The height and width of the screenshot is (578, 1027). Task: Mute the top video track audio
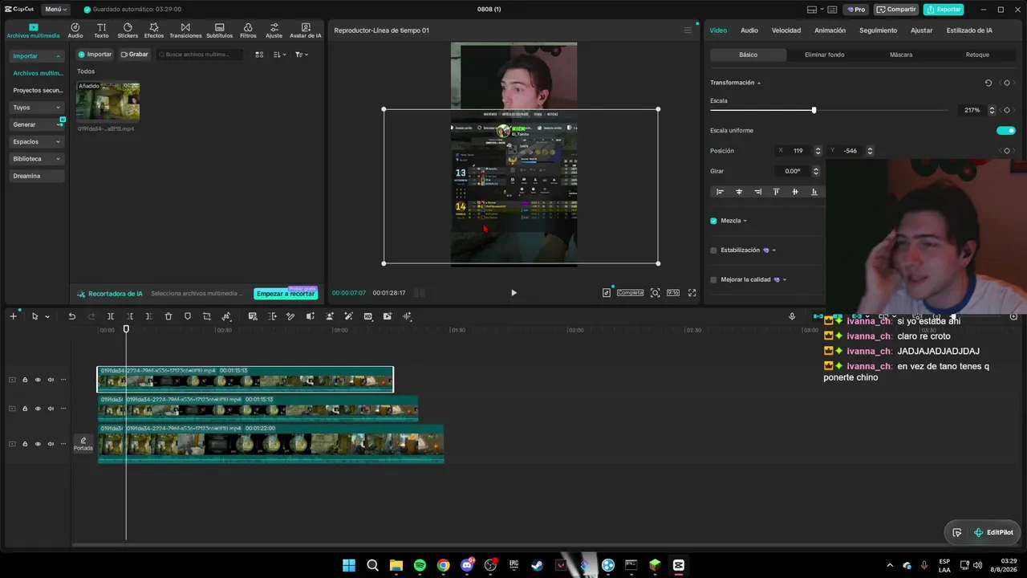[x=51, y=380]
